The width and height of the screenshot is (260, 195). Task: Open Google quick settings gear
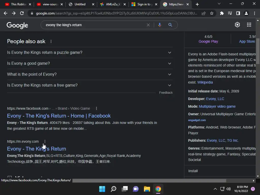[237, 25]
